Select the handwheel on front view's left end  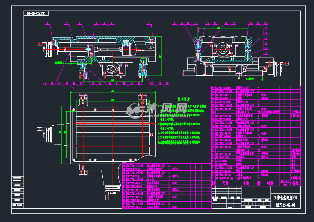[45, 49]
